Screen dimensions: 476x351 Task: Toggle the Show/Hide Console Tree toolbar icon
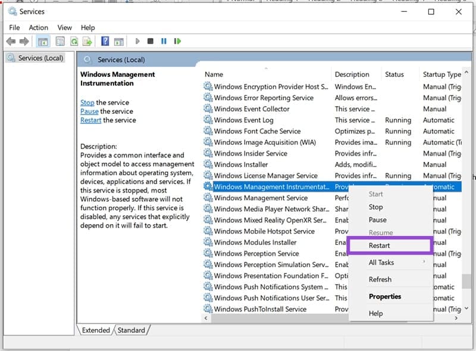(x=43, y=41)
